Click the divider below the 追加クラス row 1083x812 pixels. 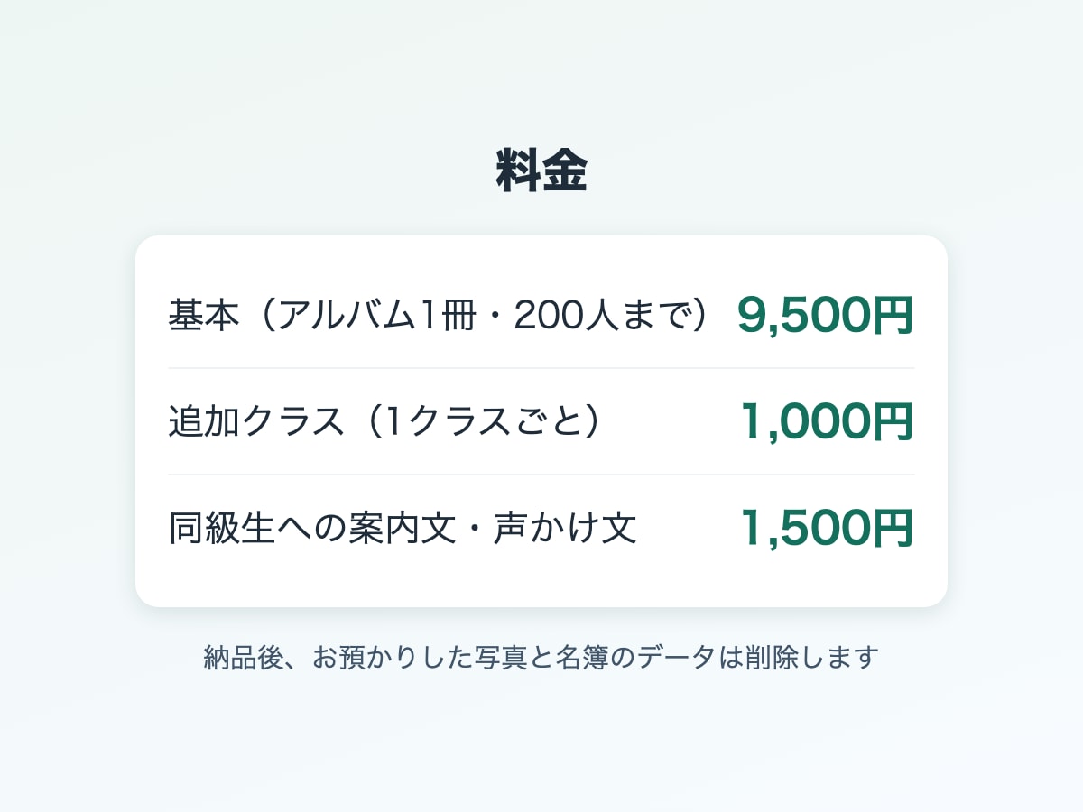tap(541, 475)
